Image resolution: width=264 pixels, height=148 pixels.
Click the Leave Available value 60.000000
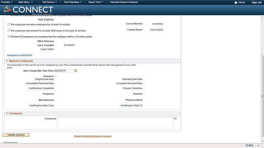(x=69, y=45)
